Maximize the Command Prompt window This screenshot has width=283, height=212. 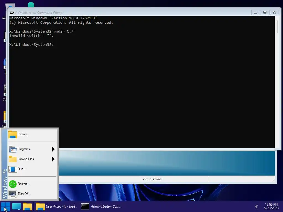point(265,12)
